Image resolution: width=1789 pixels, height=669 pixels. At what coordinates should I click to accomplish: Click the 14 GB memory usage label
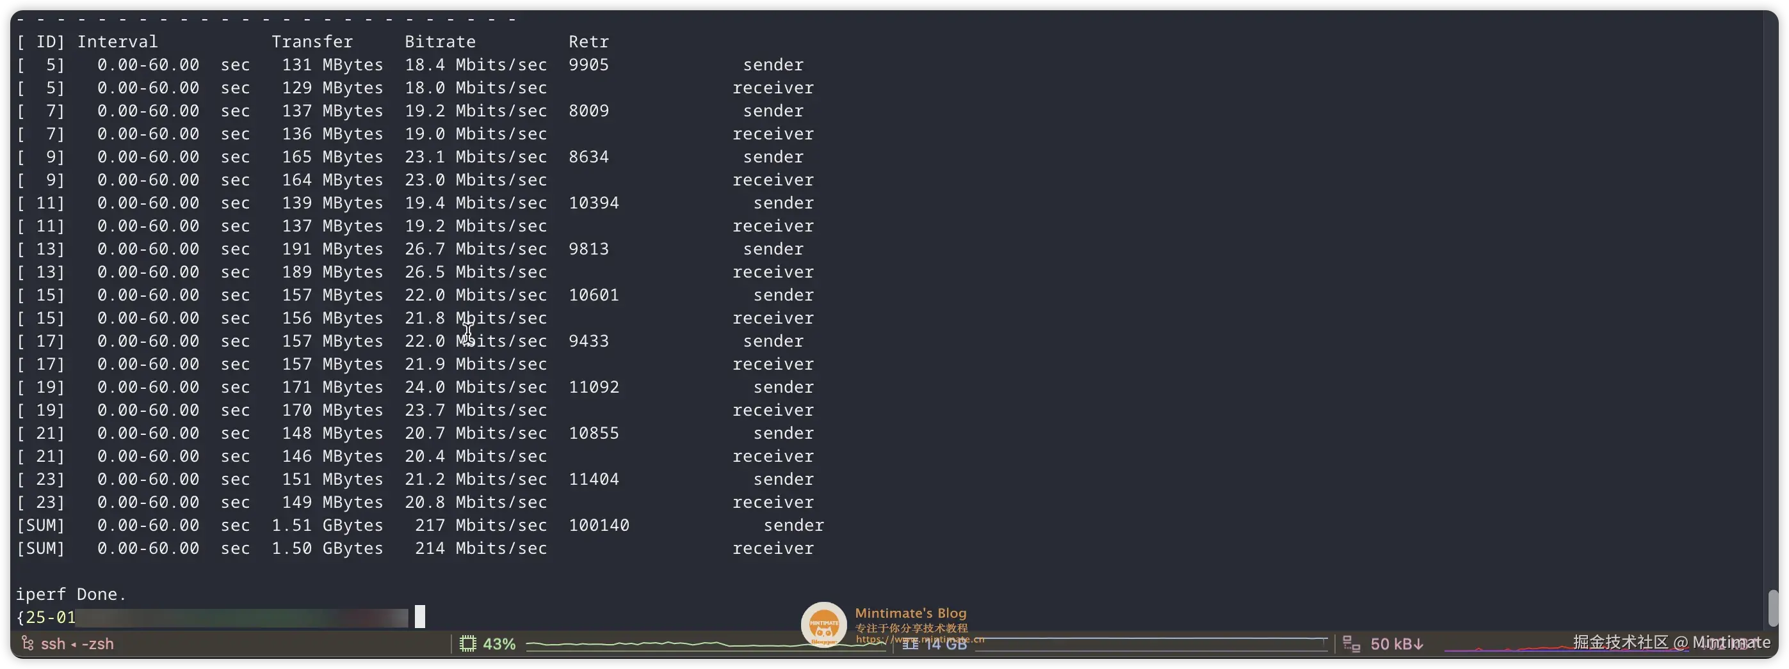[946, 644]
